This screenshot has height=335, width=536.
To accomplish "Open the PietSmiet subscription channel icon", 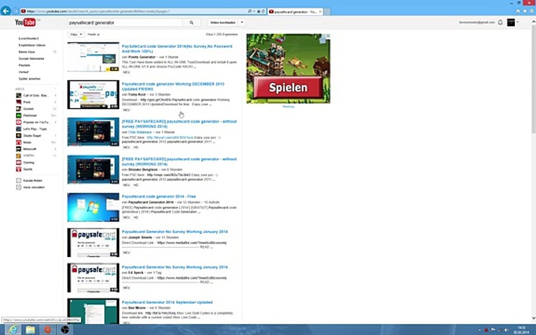I will click(19, 115).
